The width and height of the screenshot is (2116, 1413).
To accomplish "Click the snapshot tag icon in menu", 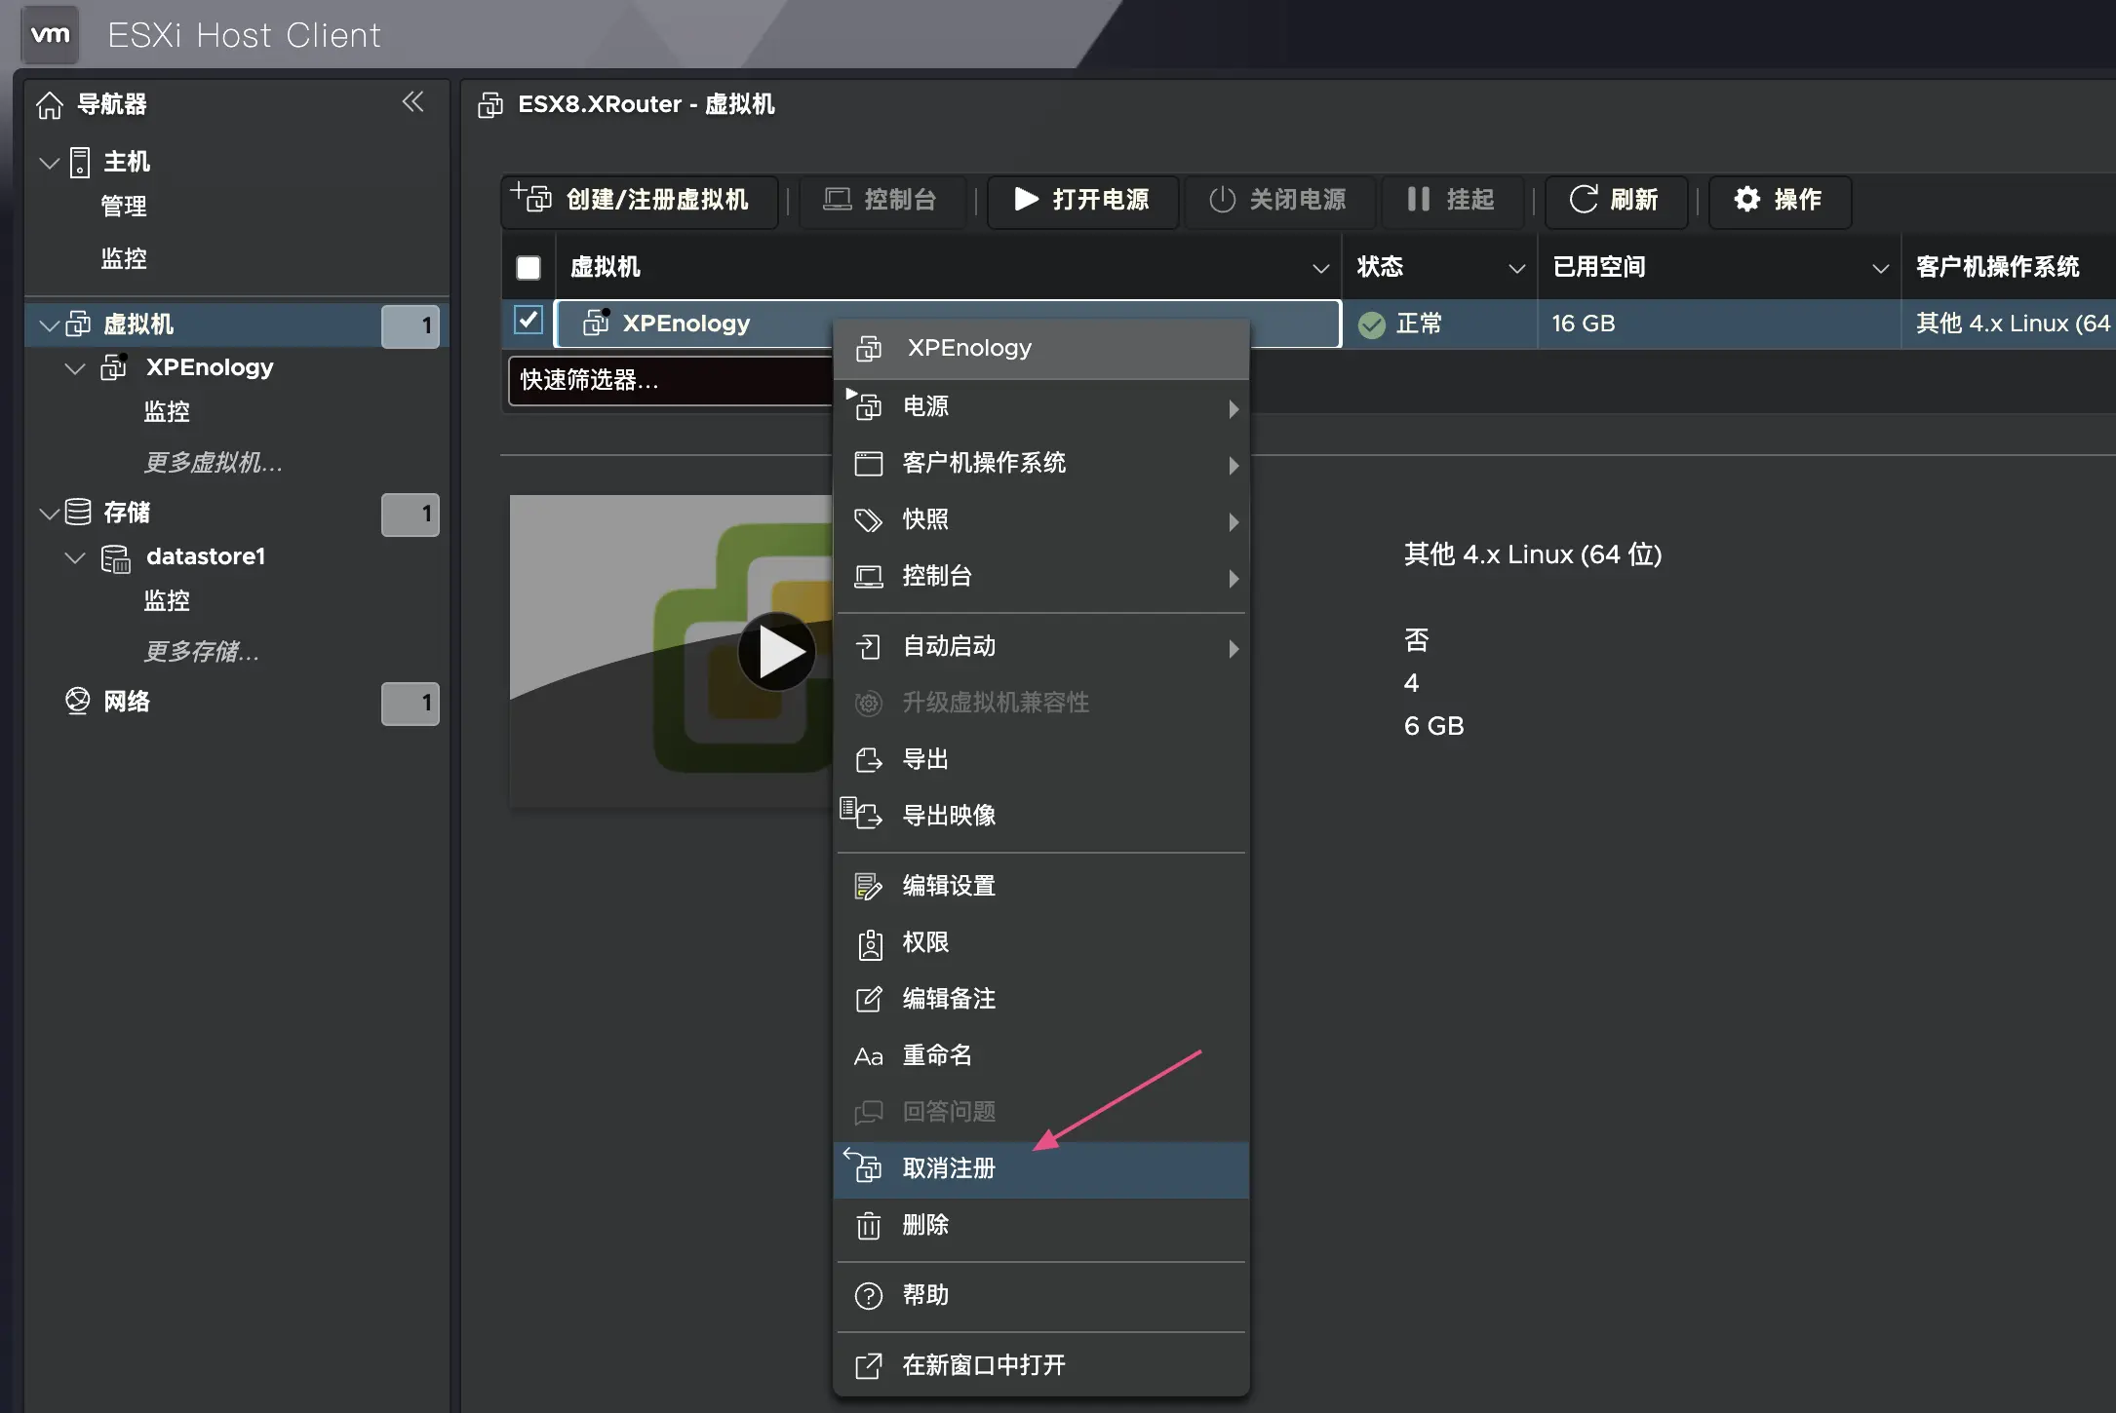I will [x=868, y=519].
